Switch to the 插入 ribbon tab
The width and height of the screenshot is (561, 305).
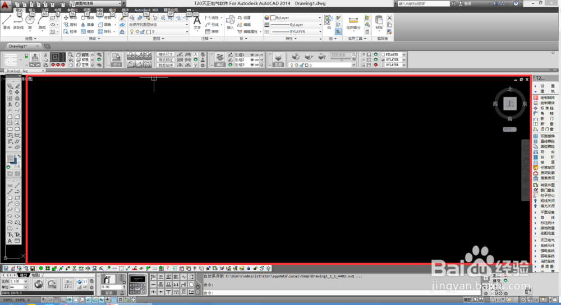point(32,10)
